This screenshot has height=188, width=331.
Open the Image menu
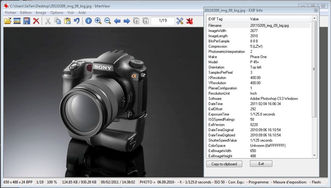41,13
